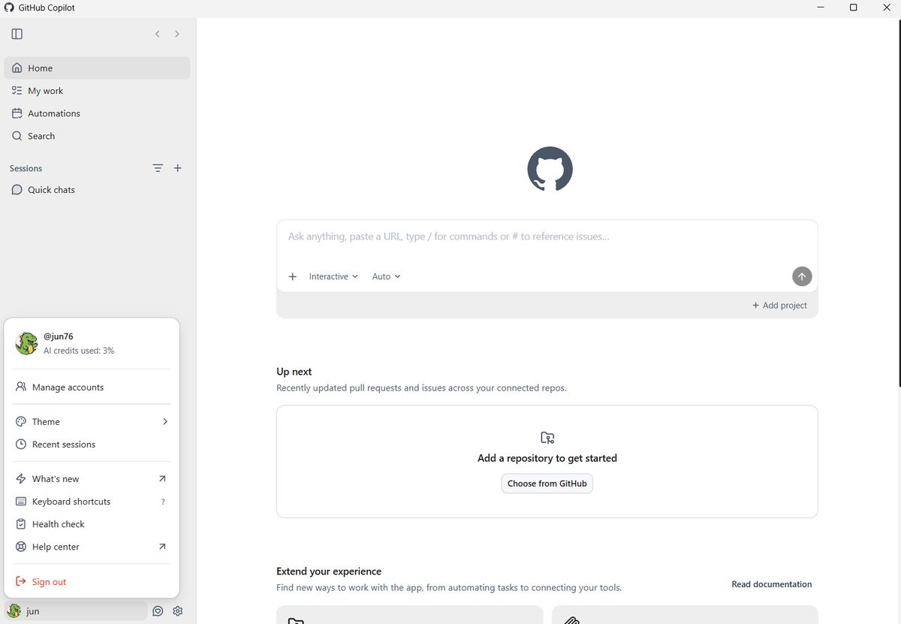901x624 pixels.
Task: Expand the Theme submenu
Action: coord(92,422)
